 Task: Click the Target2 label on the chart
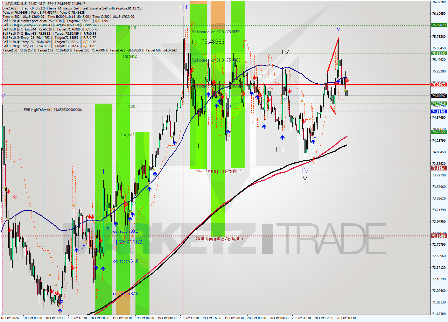click(x=129, y=56)
